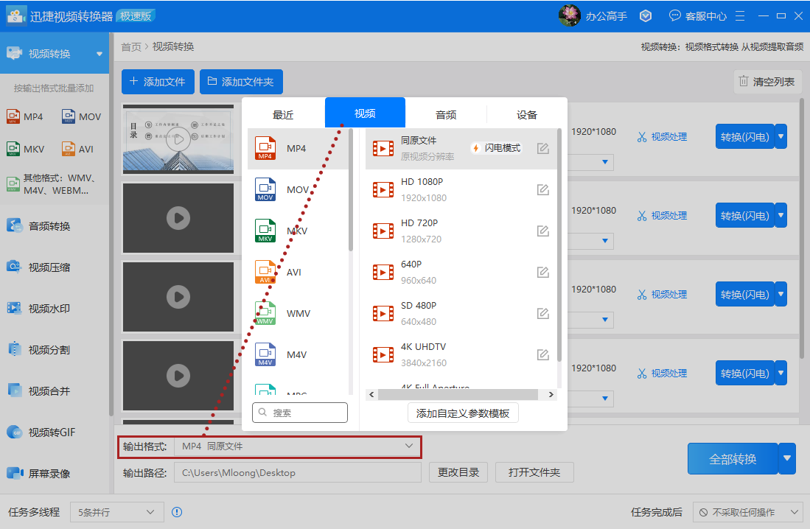The height and width of the screenshot is (529, 810).
Task: Click the 搜索 format search field
Action: (300, 413)
